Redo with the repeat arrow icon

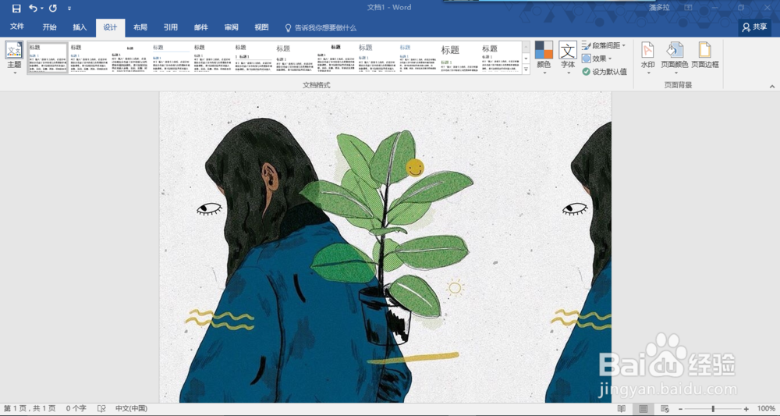click(x=53, y=8)
